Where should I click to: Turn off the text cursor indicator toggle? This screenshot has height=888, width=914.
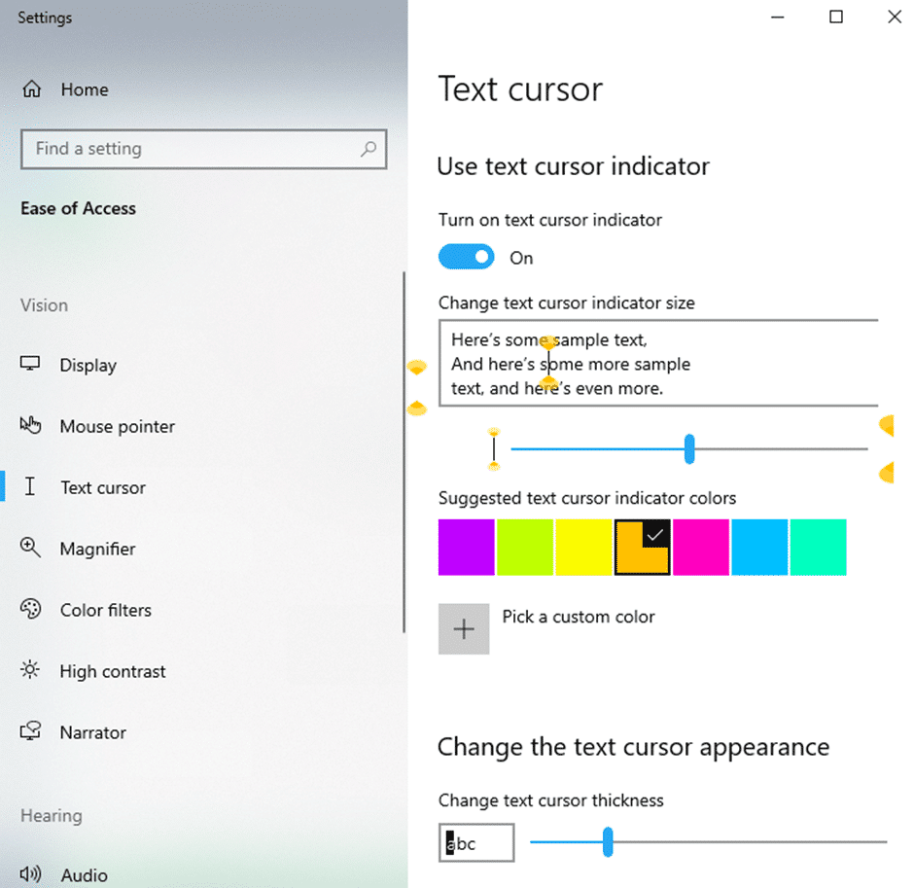coord(467,257)
